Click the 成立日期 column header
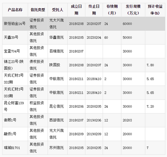Screen dimensions: 167x157 [76, 10]
